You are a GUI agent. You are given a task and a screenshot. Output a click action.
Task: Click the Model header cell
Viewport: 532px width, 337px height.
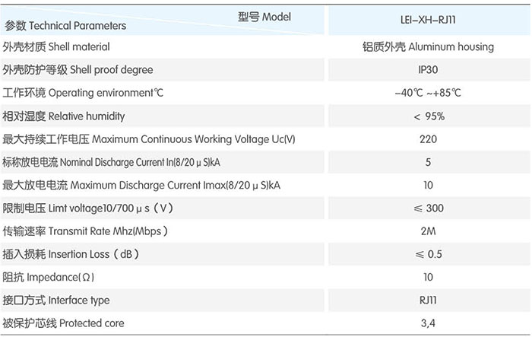coord(264,17)
